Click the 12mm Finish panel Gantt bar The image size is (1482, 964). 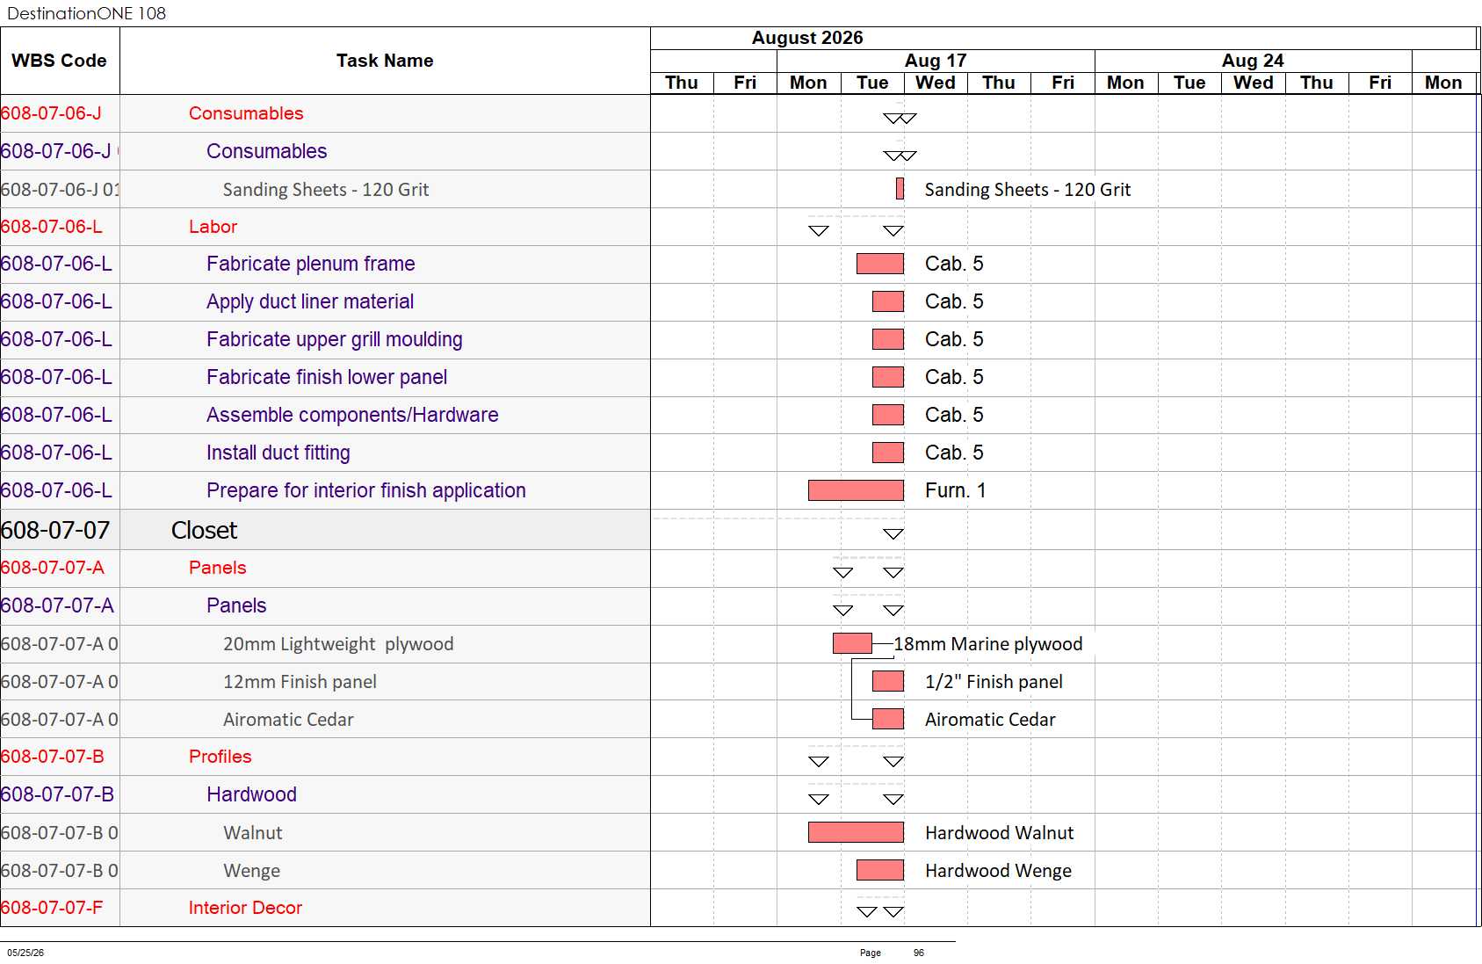point(888,681)
